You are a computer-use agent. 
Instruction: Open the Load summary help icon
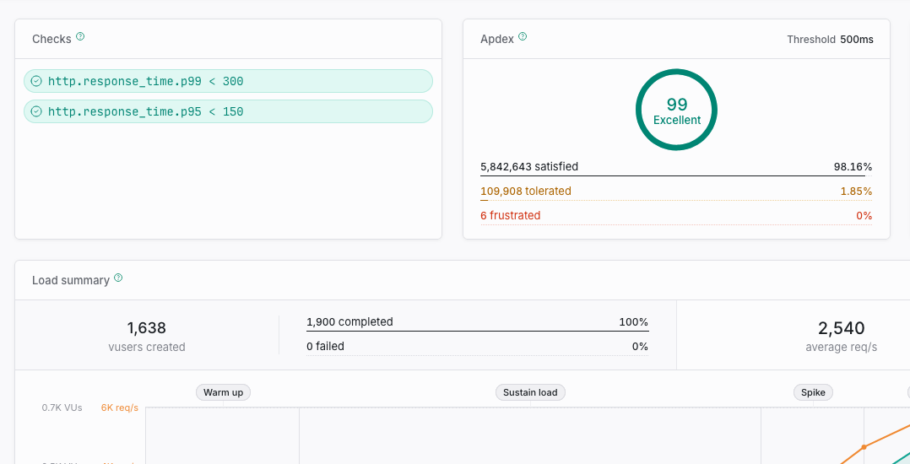point(118,278)
